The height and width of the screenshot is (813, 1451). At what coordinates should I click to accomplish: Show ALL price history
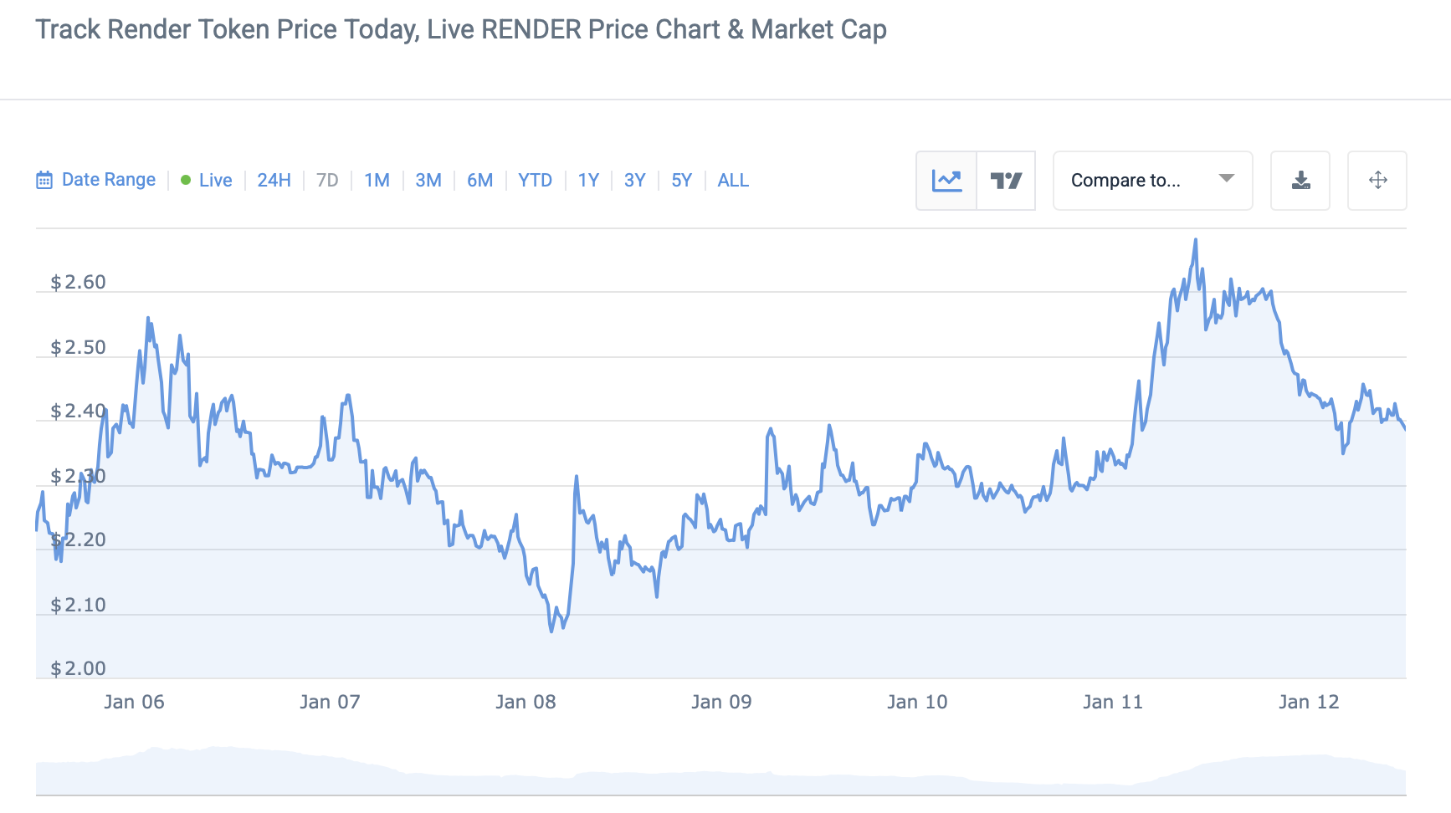733,181
